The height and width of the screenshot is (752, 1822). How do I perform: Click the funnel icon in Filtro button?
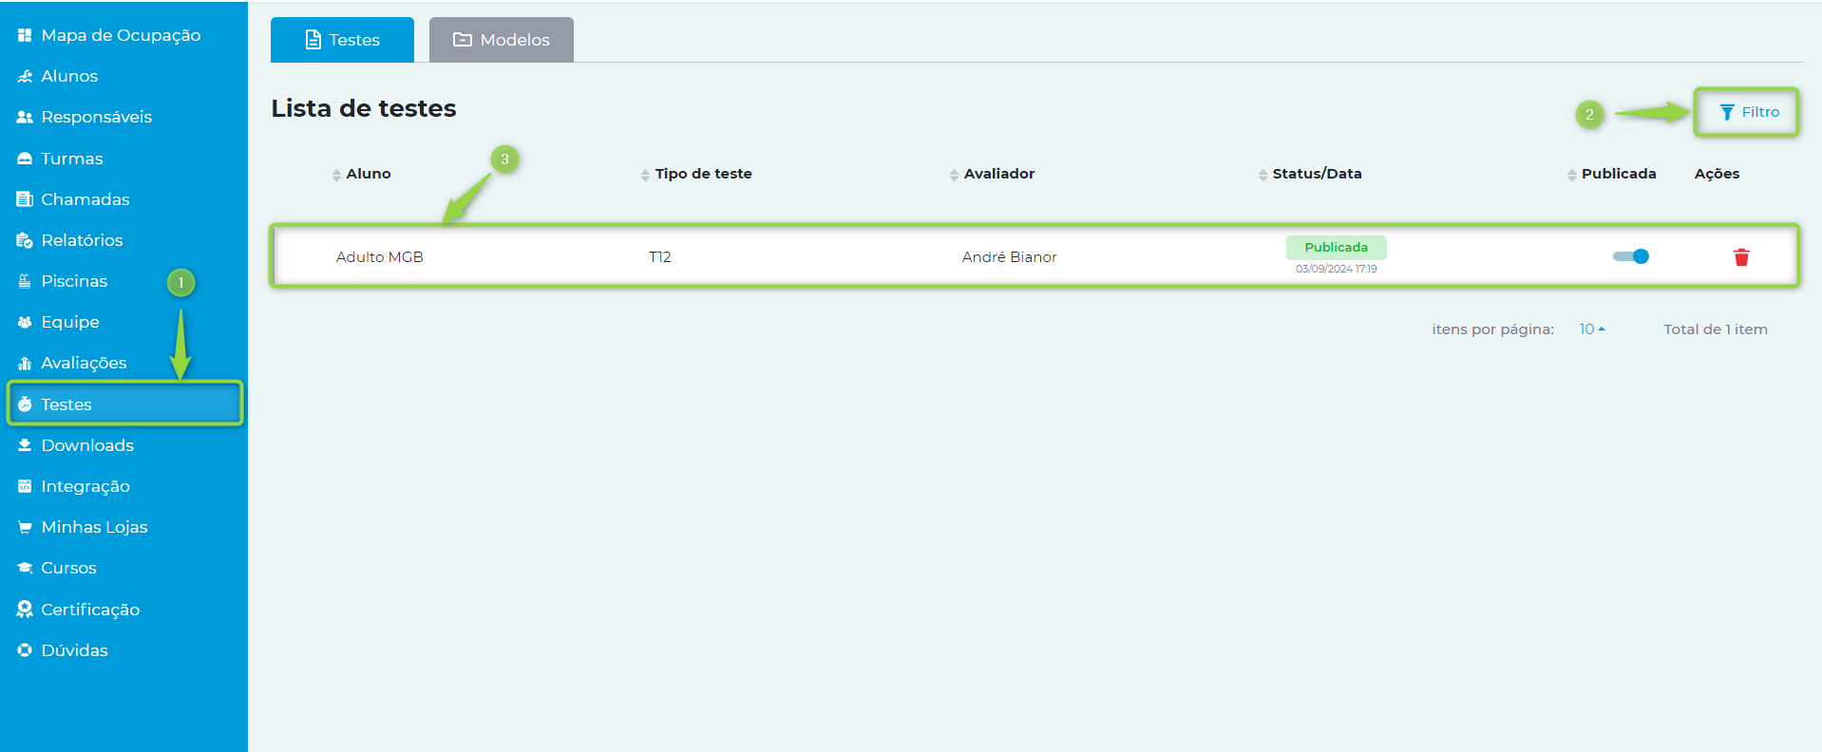pos(1727,112)
